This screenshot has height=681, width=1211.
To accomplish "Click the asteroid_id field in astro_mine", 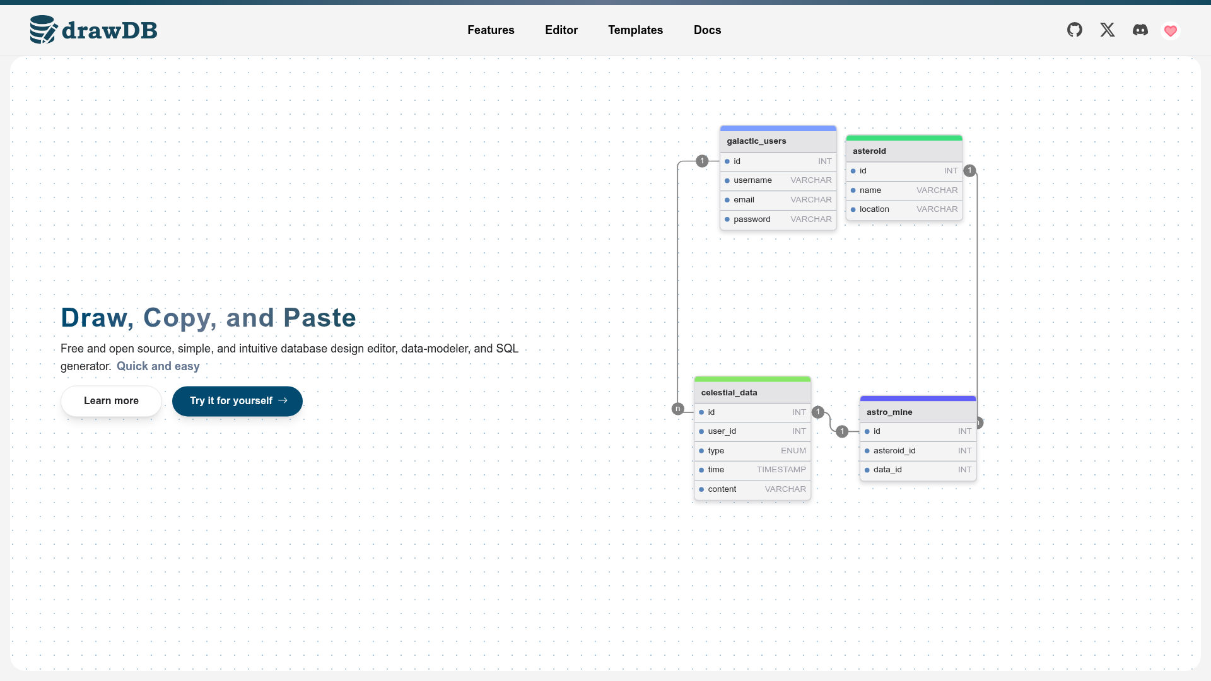I will pos(918,451).
